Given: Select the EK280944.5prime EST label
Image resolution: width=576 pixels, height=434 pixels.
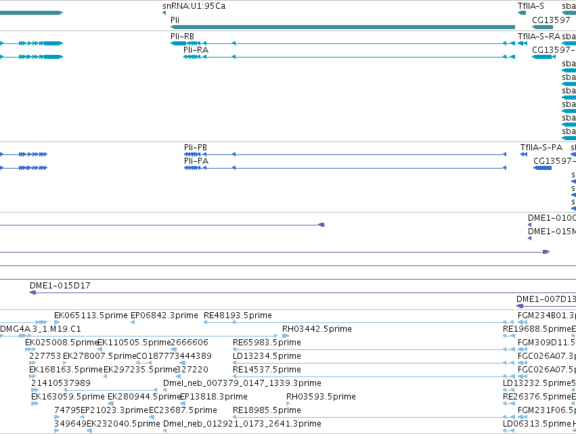Looking at the screenshot, I should [x=144, y=397].
